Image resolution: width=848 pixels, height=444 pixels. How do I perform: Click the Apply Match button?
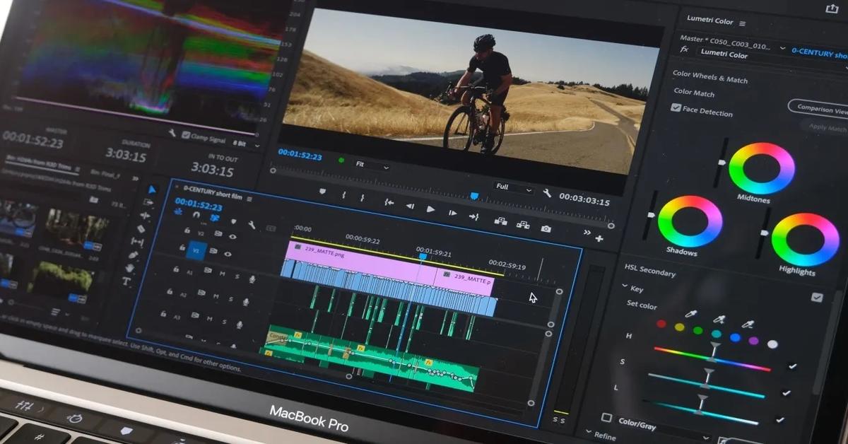pos(828,128)
